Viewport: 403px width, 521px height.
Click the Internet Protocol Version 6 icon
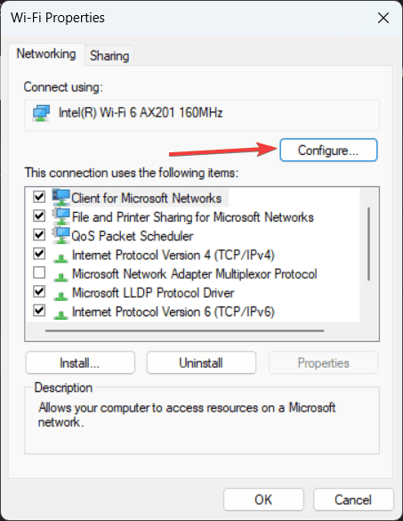tap(61, 314)
